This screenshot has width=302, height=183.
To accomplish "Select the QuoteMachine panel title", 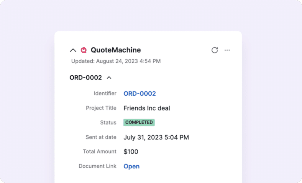I will pos(116,50).
